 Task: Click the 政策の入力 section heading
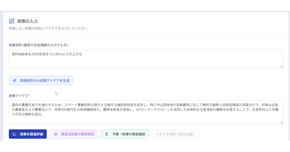click(x=28, y=21)
